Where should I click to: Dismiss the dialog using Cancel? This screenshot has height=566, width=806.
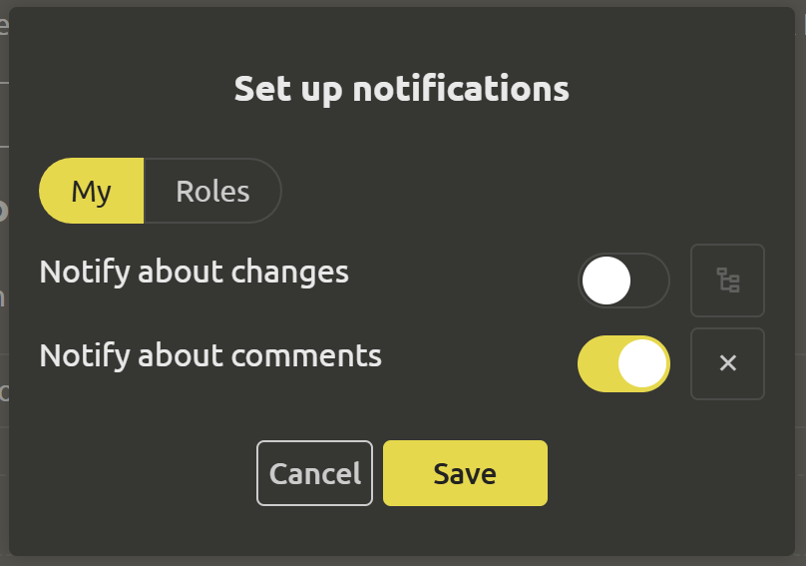[x=314, y=473]
